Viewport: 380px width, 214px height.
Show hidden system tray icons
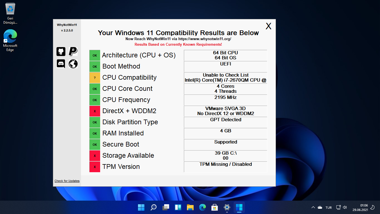[x=313, y=207]
